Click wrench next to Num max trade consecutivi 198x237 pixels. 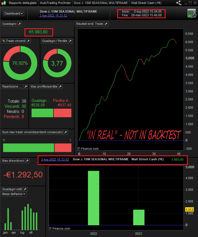point(66,132)
